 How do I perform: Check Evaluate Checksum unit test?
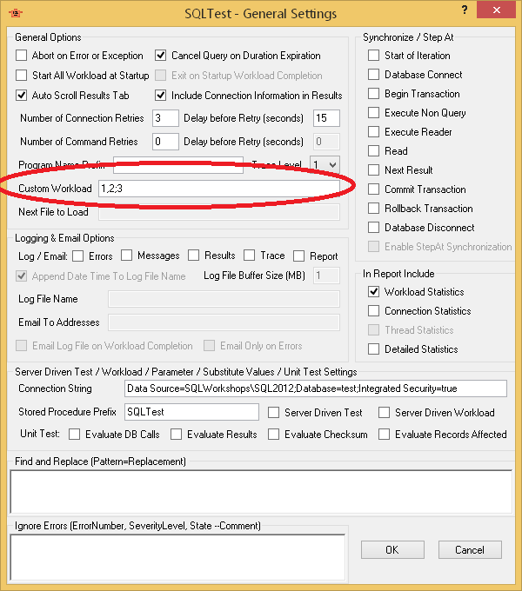coord(274,435)
